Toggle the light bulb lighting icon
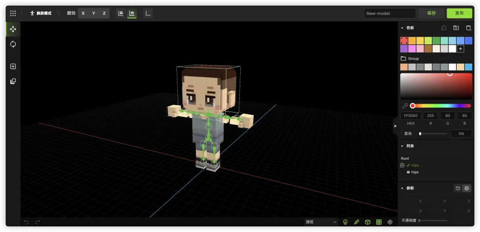 click(x=345, y=222)
